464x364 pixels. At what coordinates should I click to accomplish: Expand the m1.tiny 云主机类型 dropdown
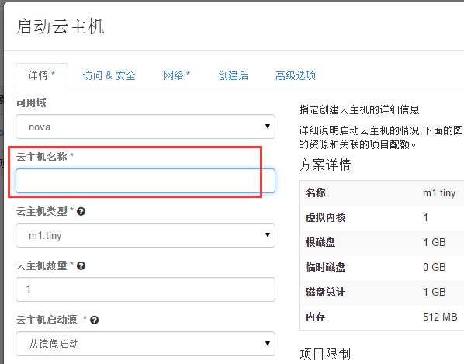[x=145, y=235]
